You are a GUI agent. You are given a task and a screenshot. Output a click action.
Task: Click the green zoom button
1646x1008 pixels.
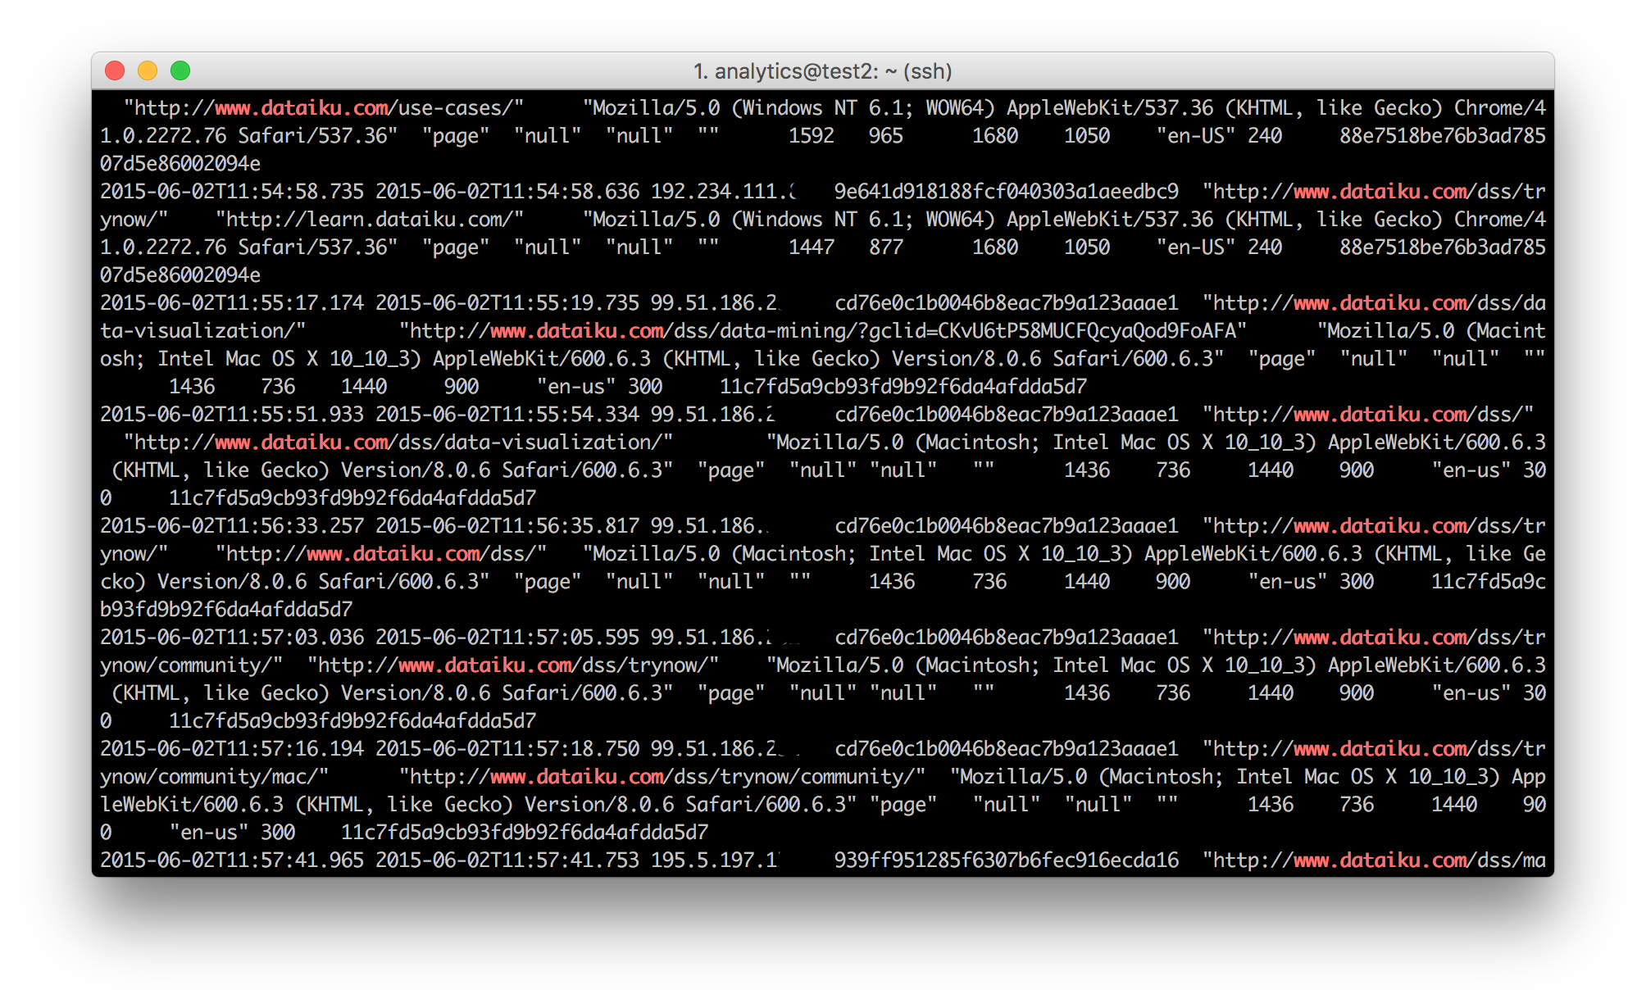(x=180, y=71)
